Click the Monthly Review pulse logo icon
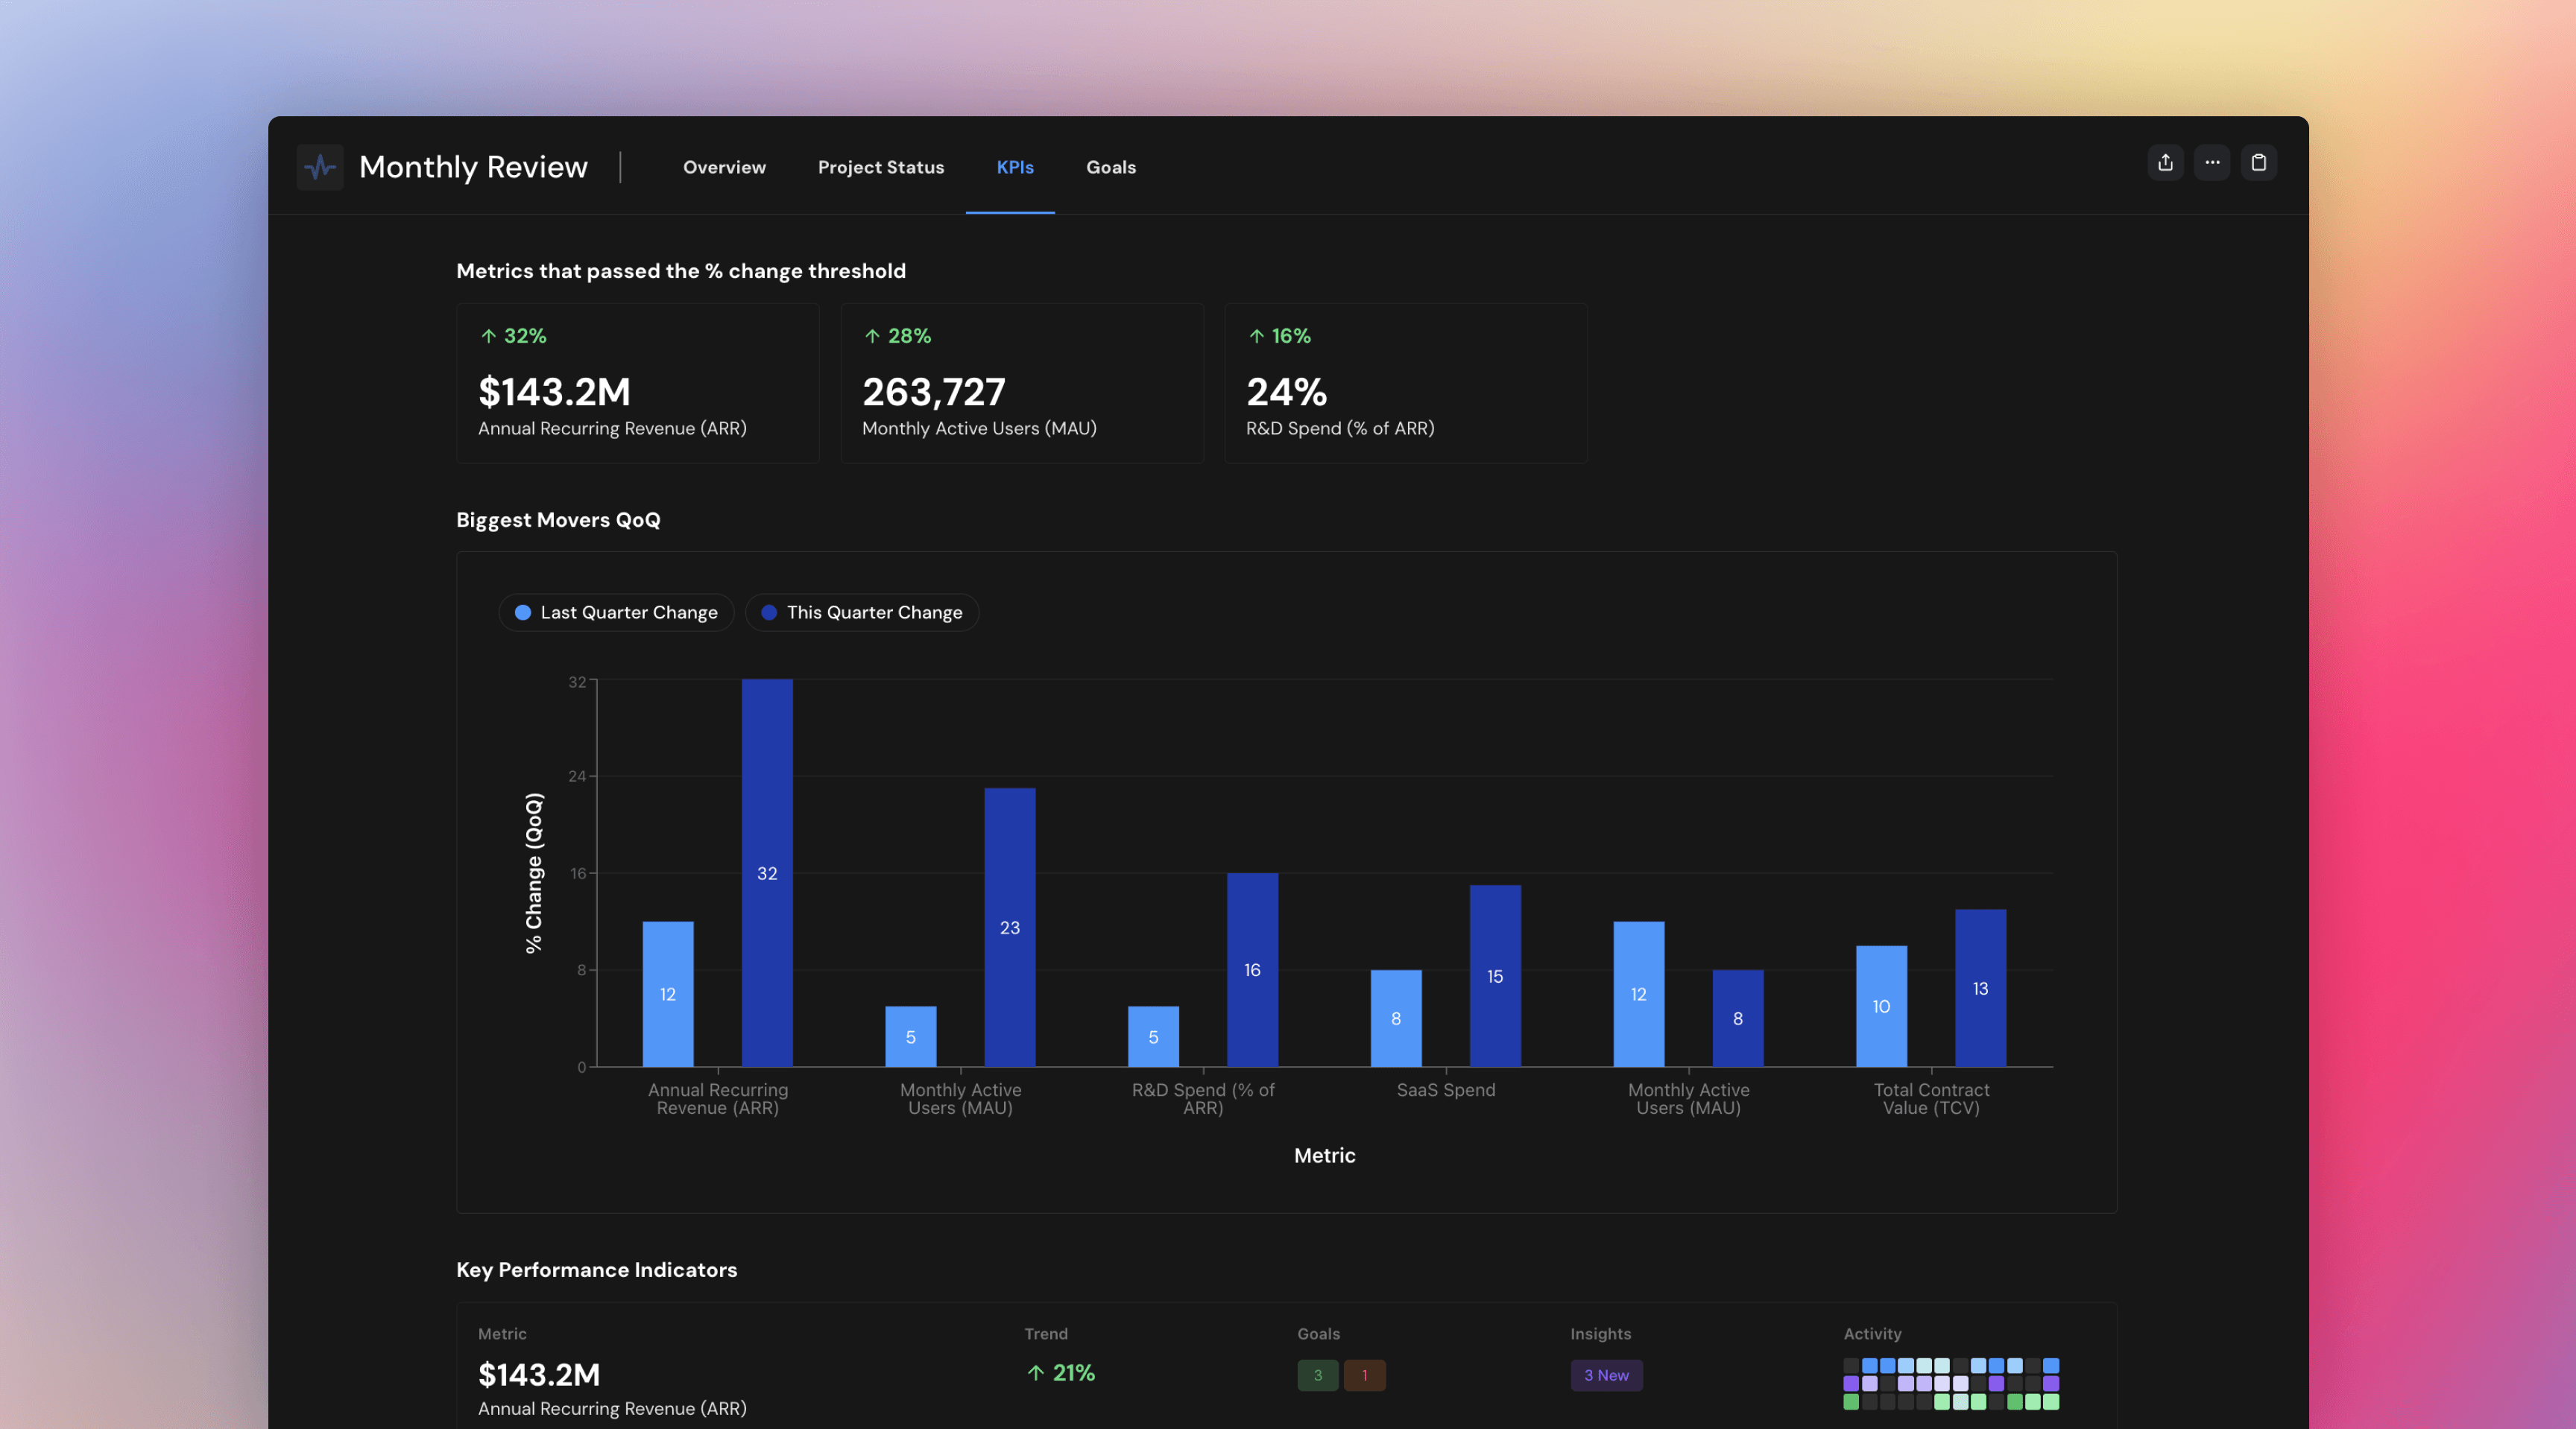The height and width of the screenshot is (1429, 2576). click(320, 167)
